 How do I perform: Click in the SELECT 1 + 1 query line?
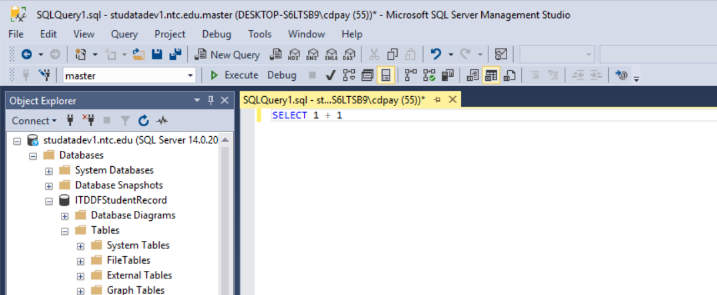click(x=307, y=115)
